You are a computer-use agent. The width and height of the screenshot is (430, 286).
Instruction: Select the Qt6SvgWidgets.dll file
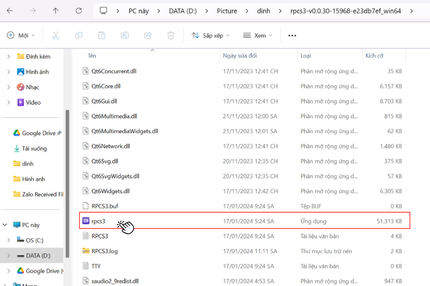click(x=242, y=176)
